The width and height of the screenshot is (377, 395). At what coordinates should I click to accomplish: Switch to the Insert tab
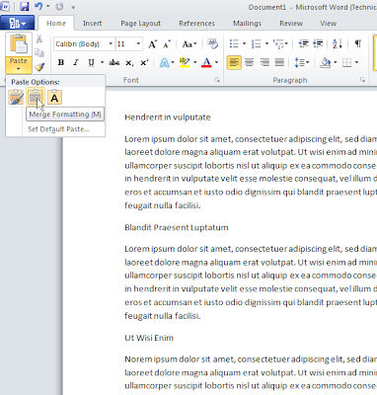(93, 24)
